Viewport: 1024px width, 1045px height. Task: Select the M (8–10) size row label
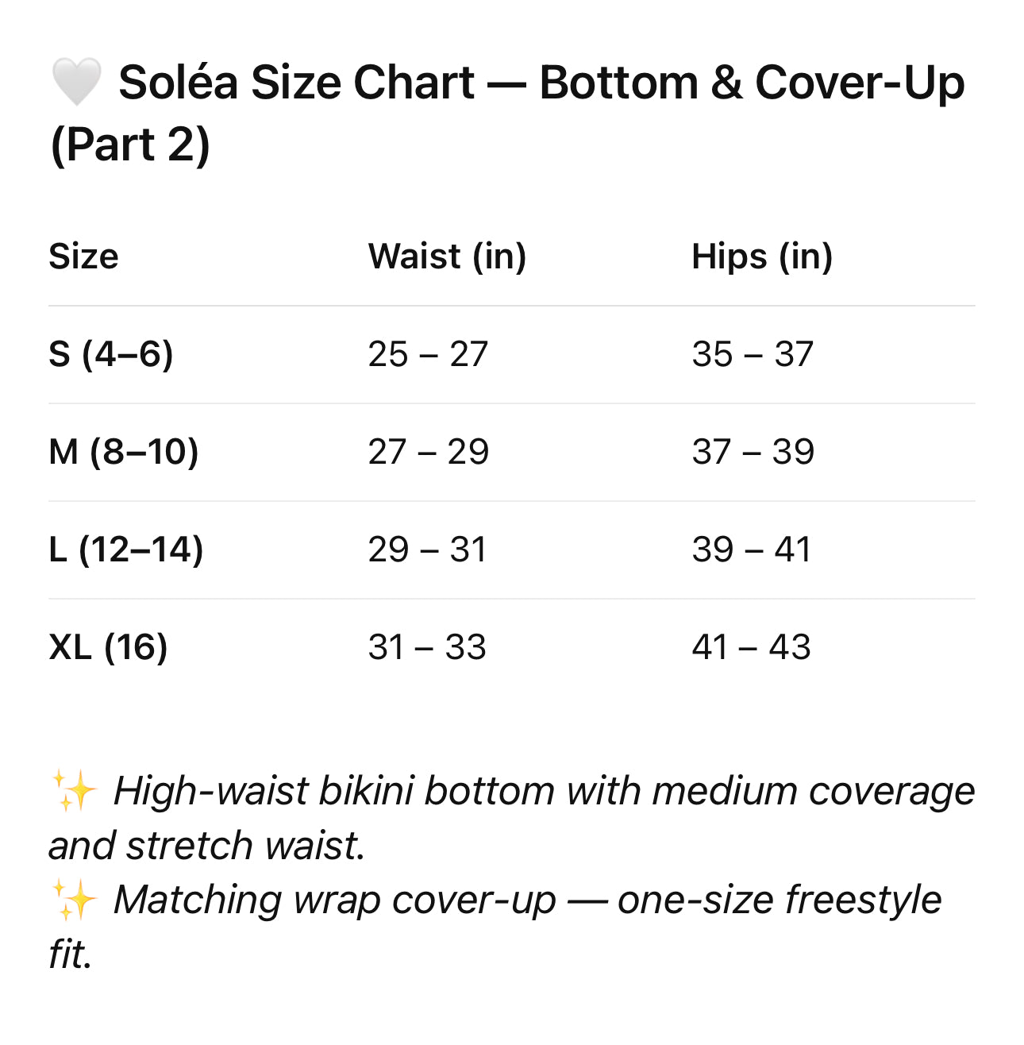124,452
